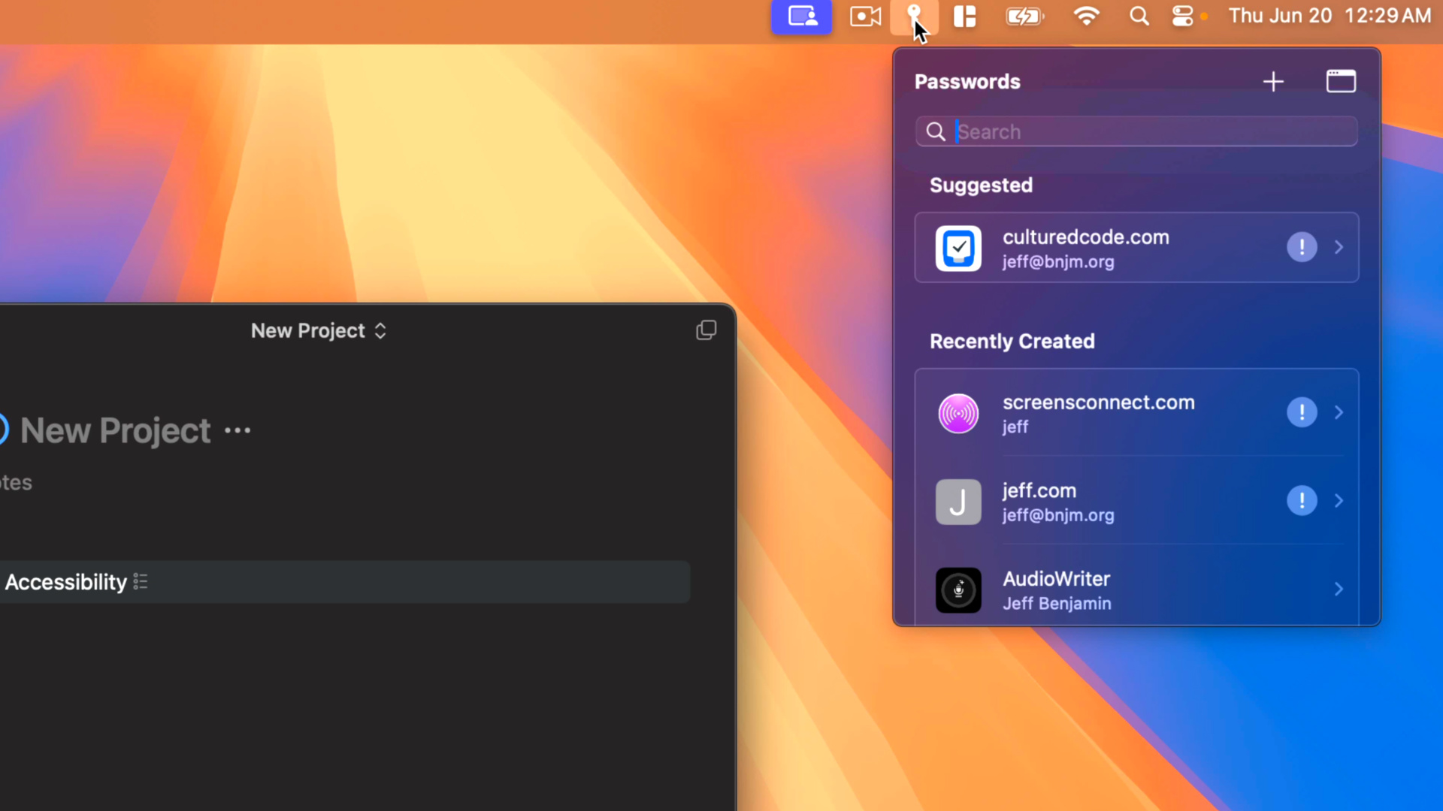Click the Things app icon next to culturedcode.com
This screenshot has width=1443, height=811.
click(x=958, y=249)
